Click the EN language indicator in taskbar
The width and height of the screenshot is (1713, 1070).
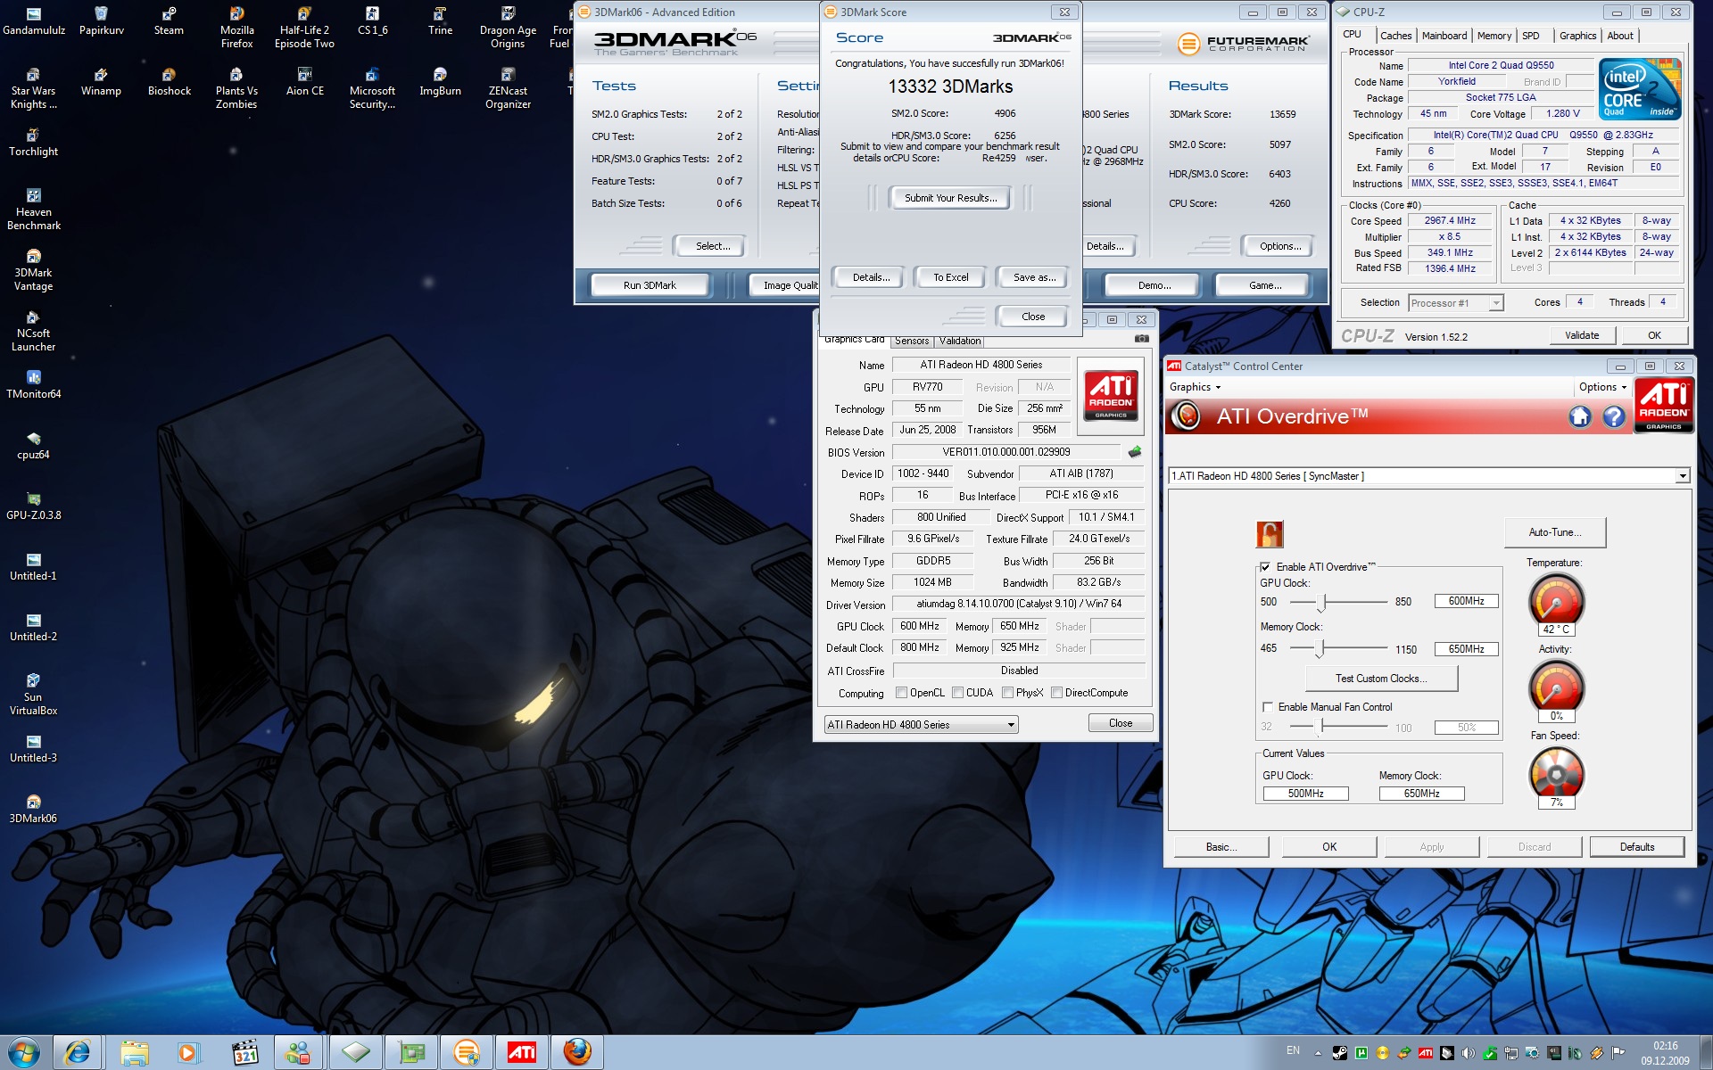1293,1050
